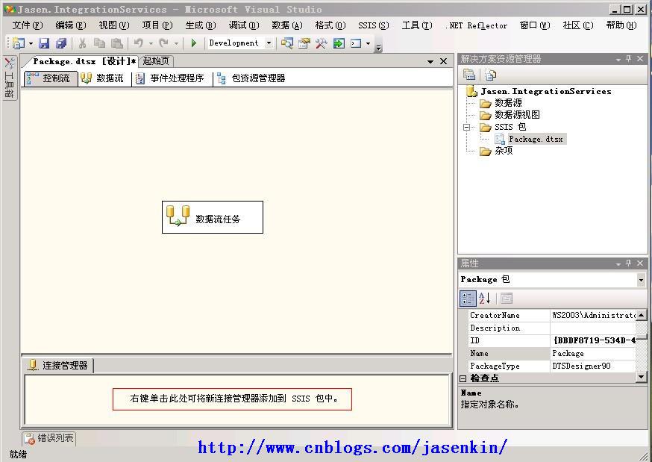Select Package.dtsx in solution explorer
The height and width of the screenshot is (462, 652).
tap(530, 139)
